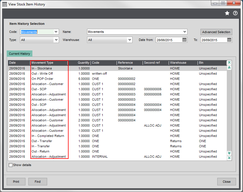
Task: Click the Advanced Selection button
Action: point(216,32)
